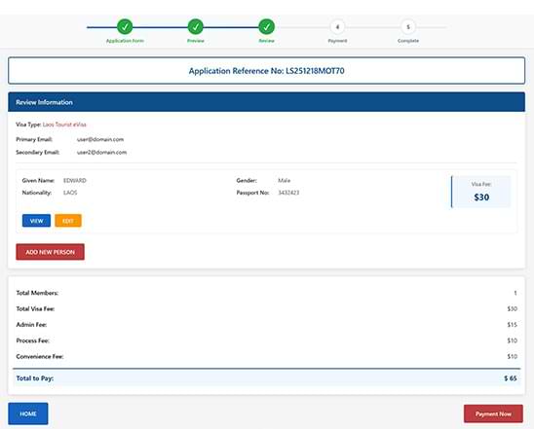The image size is (534, 429).
Task: Click the Review step checkmark
Action: [266, 27]
